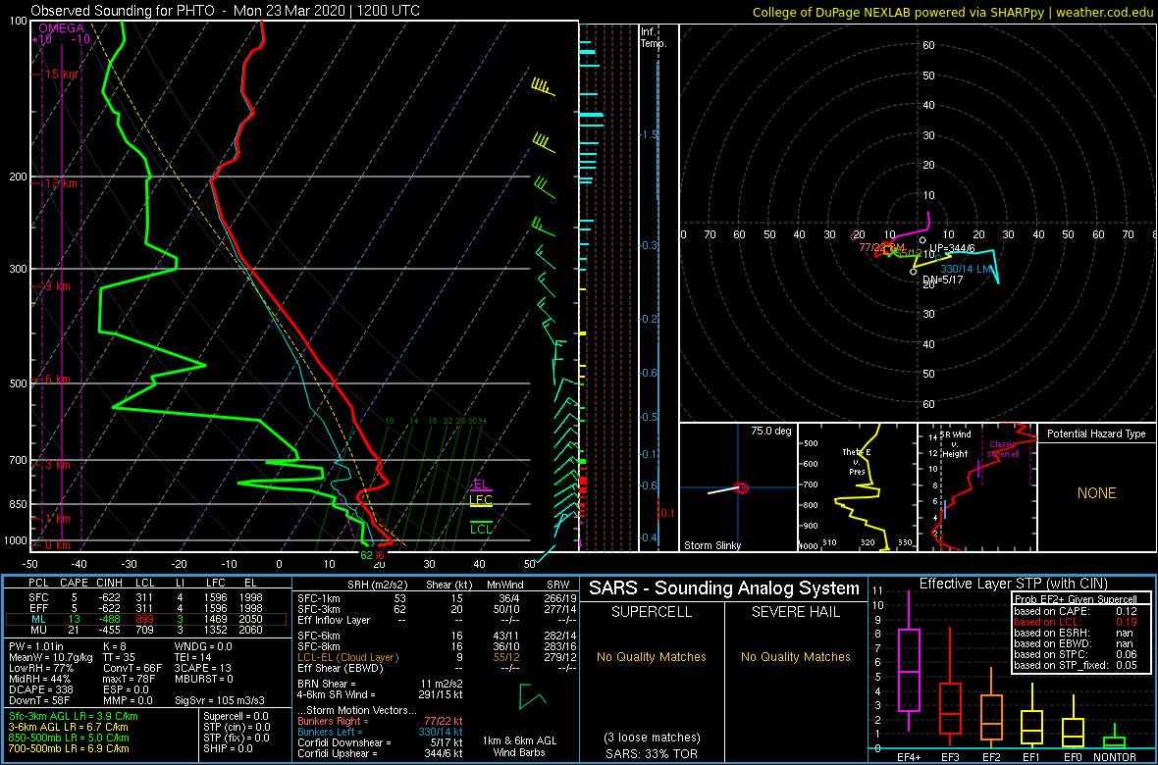Select the green LCL level label on skew-T
Viewport: 1158px width, 765px height.
481,529
